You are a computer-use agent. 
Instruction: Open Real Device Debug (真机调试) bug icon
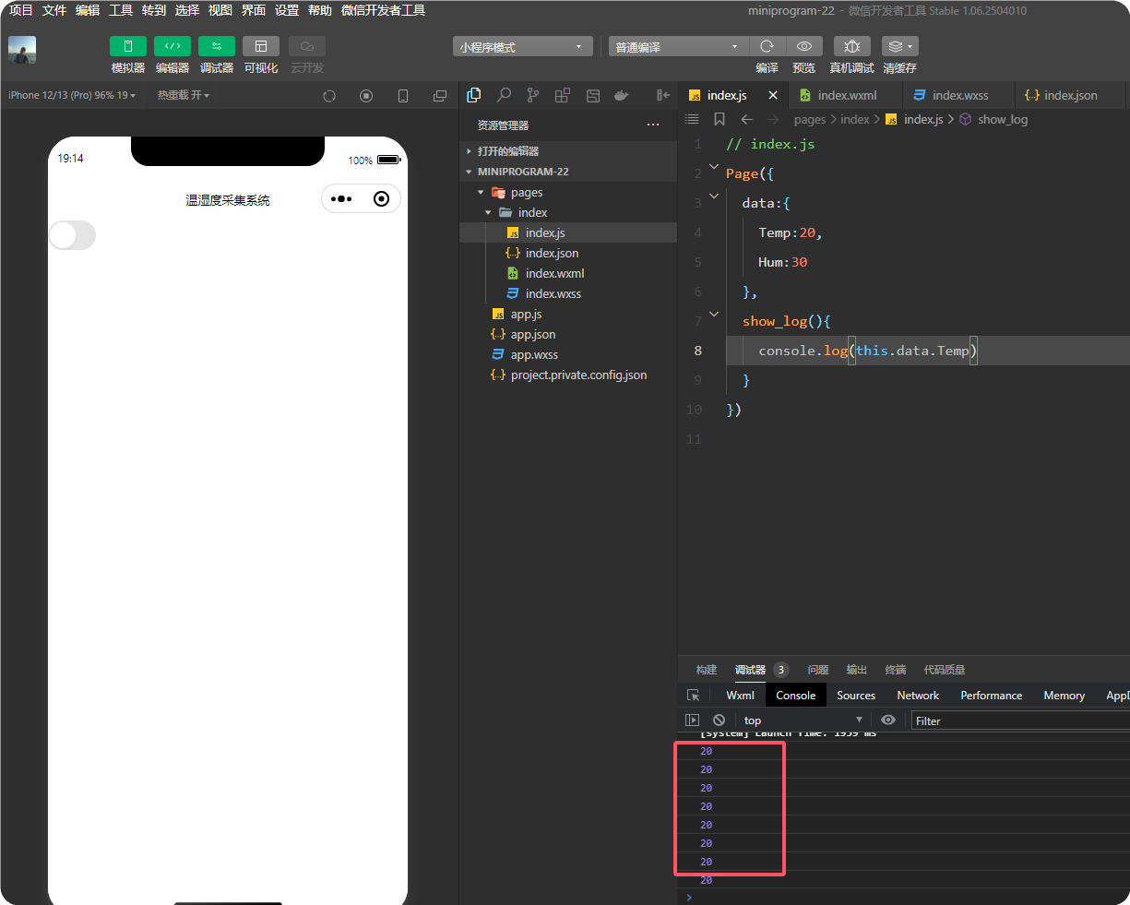tap(851, 46)
